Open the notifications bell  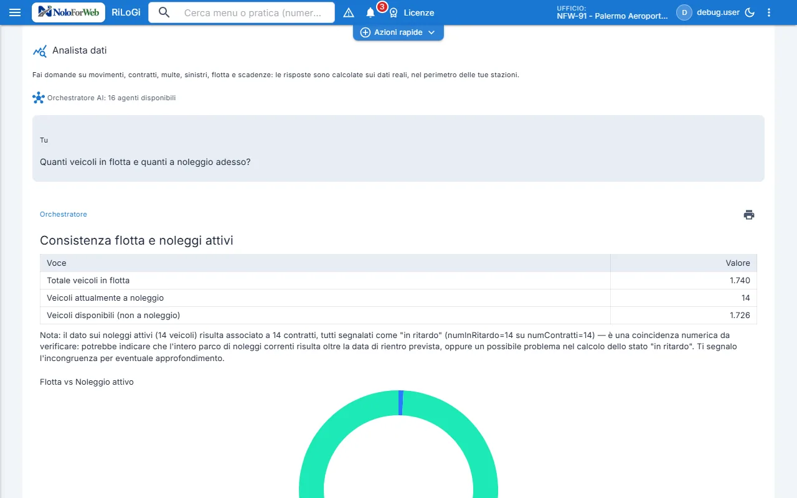click(x=370, y=12)
